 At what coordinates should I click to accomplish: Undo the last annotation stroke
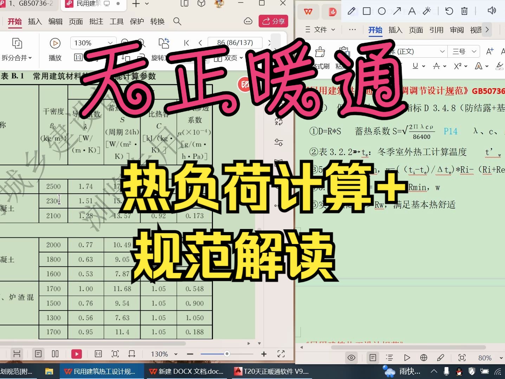click(449, 11)
